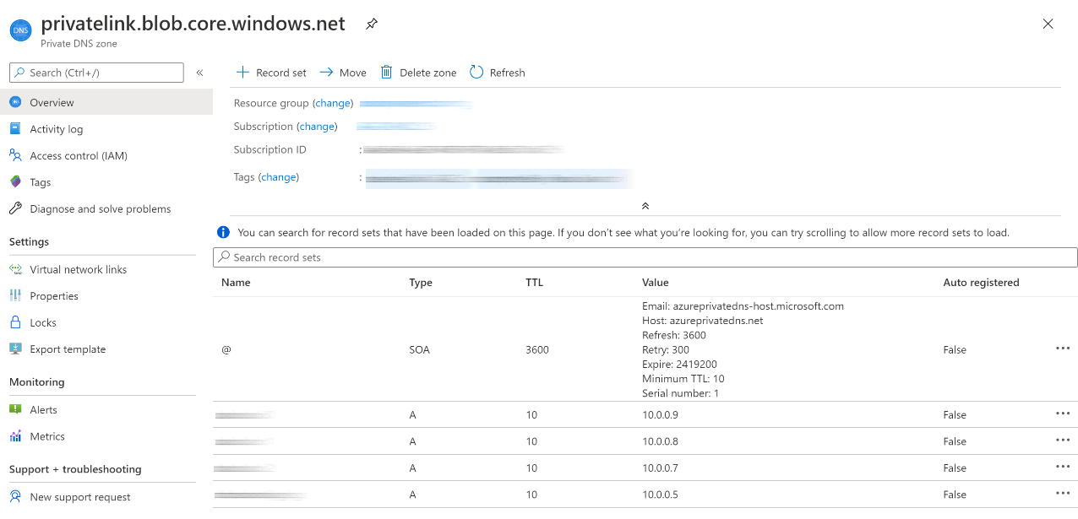Viewport: 1078px width, 519px height.
Task: Click the Host: azureprivatedns.net line
Action: 703,321
